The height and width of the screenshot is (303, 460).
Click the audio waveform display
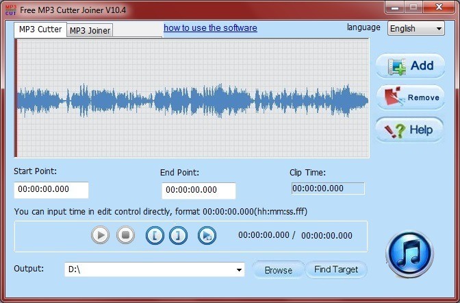tap(192, 98)
